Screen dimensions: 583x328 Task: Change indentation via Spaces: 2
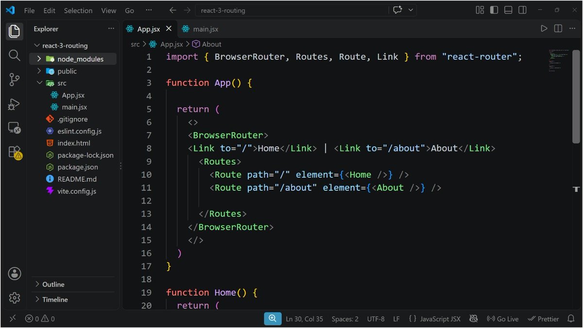pyautogui.click(x=345, y=319)
